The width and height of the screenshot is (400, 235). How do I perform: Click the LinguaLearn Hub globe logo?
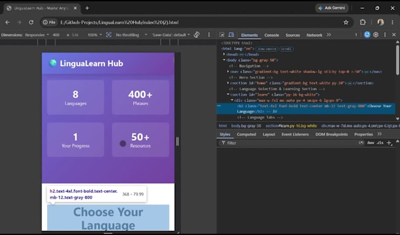coord(53,63)
